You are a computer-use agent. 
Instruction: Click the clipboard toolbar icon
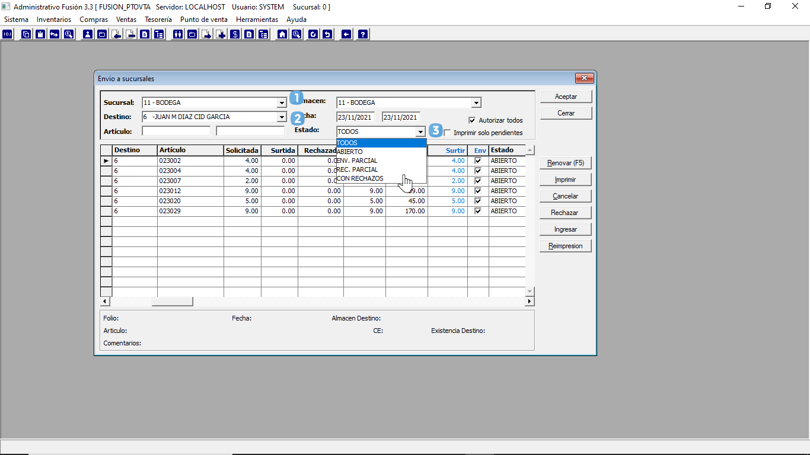[x=40, y=34]
